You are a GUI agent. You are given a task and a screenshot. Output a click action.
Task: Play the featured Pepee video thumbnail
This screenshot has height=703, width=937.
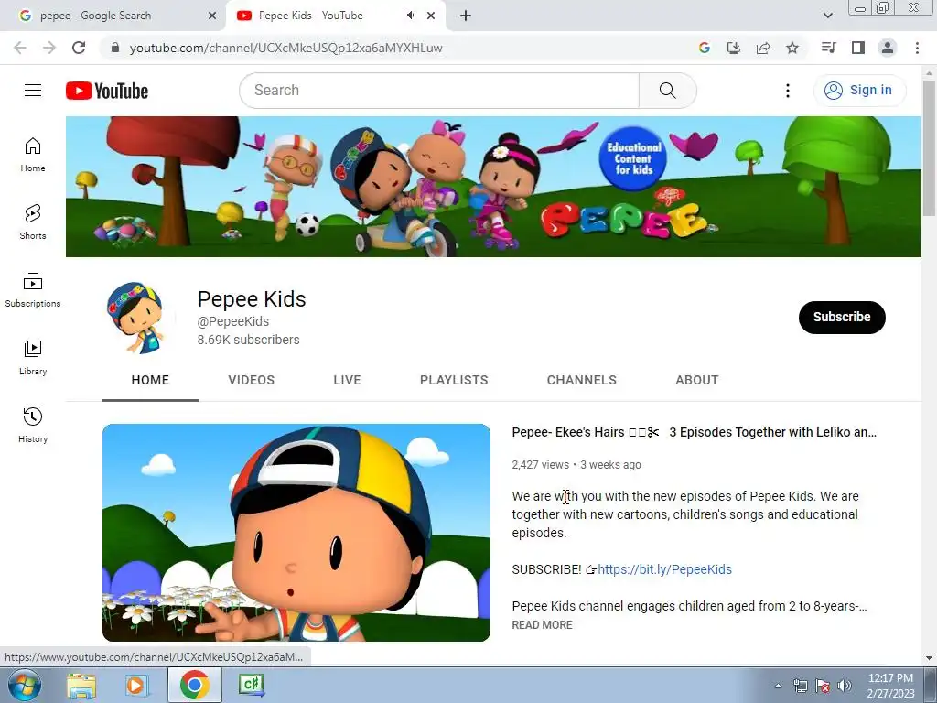click(296, 533)
